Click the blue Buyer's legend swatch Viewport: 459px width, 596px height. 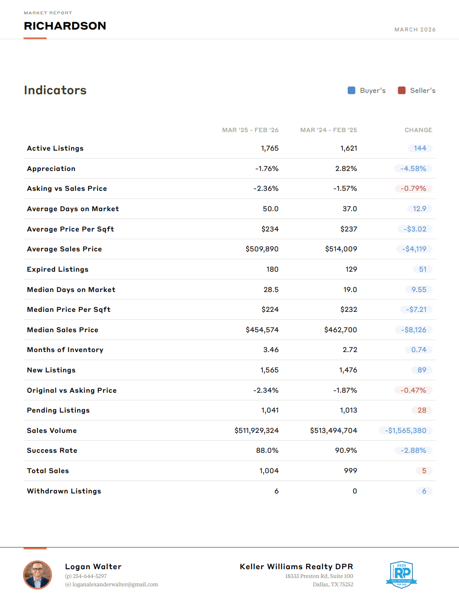coord(351,91)
